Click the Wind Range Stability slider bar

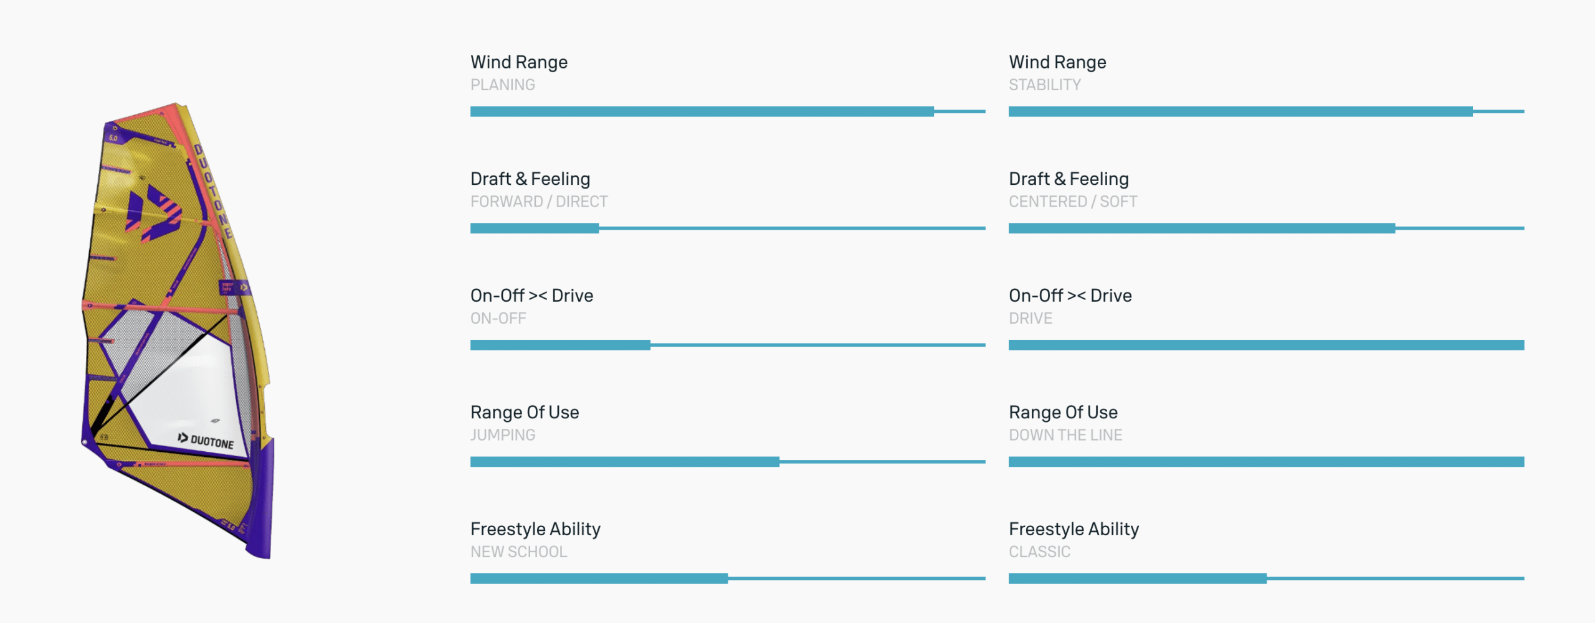pyautogui.click(x=1265, y=112)
